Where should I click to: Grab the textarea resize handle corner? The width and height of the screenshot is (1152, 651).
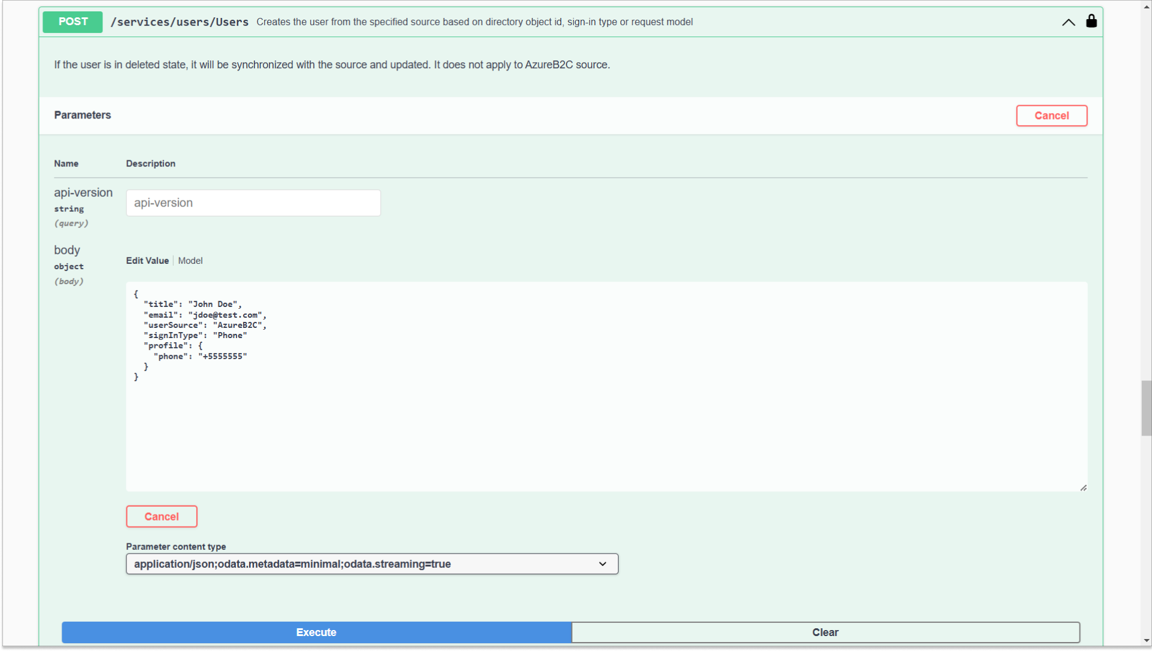pos(1083,488)
